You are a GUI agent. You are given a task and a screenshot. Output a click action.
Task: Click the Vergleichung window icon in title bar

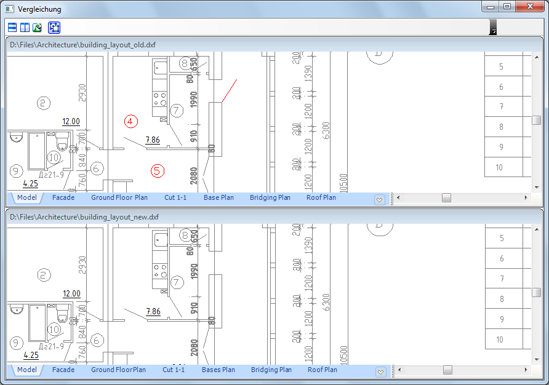click(x=9, y=9)
